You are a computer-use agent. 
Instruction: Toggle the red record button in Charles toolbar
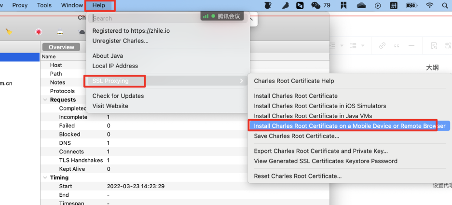pos(39,32)
